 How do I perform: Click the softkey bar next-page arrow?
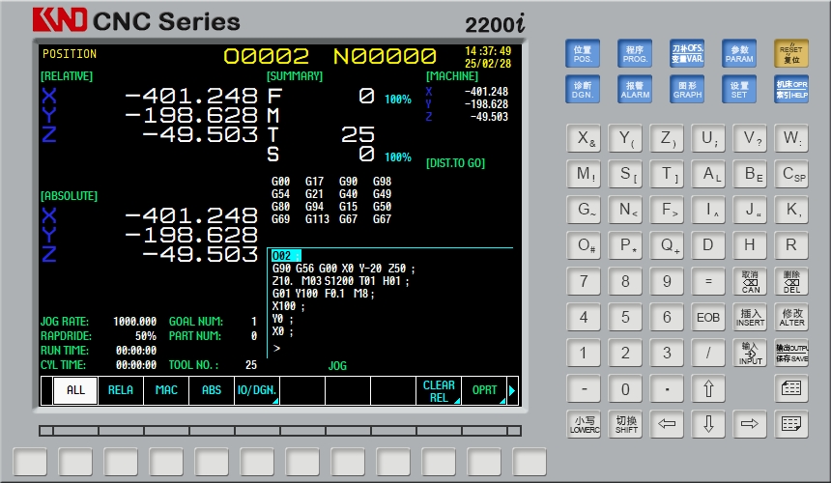click(512, 390)
